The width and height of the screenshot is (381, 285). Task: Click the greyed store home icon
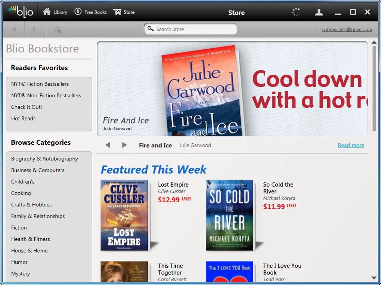point(58,30)
